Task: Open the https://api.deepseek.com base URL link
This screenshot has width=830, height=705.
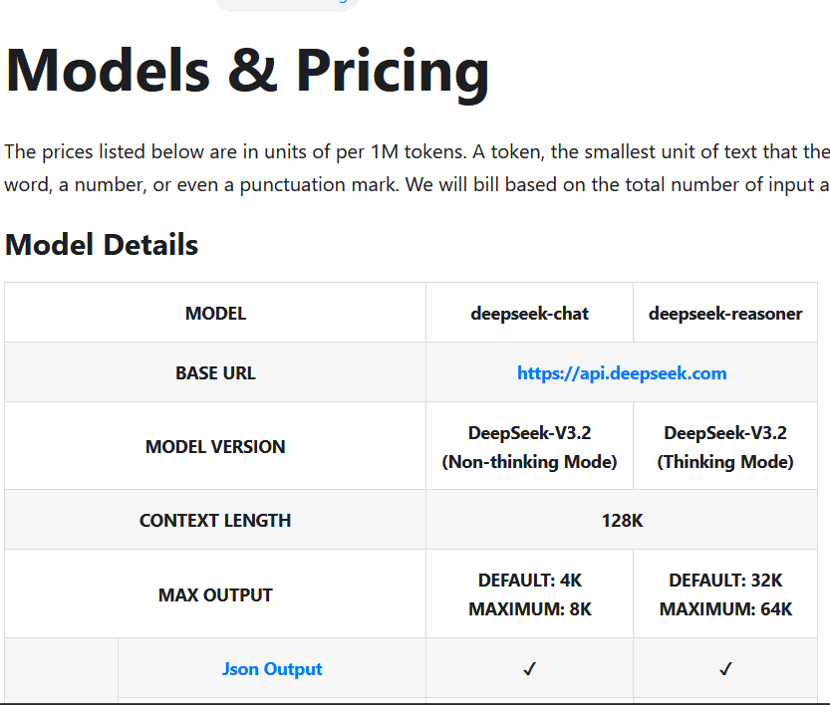Action: click(x=622, y=373)
